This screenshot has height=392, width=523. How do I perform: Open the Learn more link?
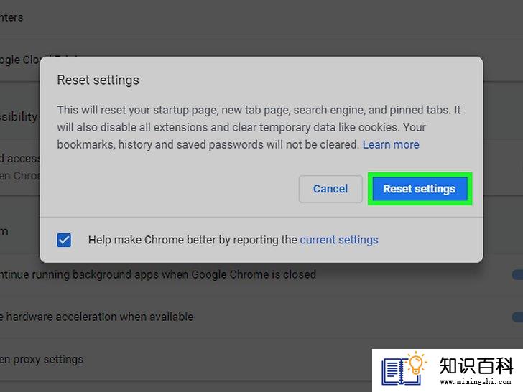point(391,145)
